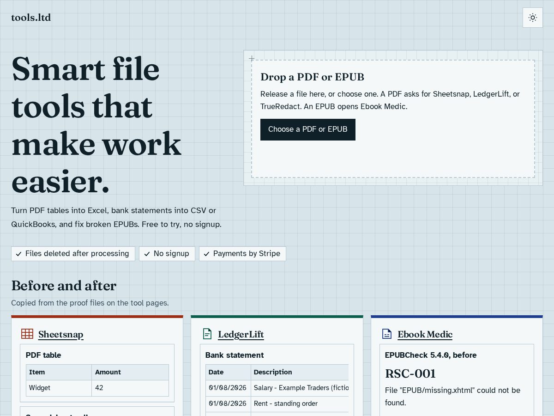The height and width of the screenshot is (416, 554).
Task: Click the Date column header in Bank statement
Action: (x=228, y=373)
